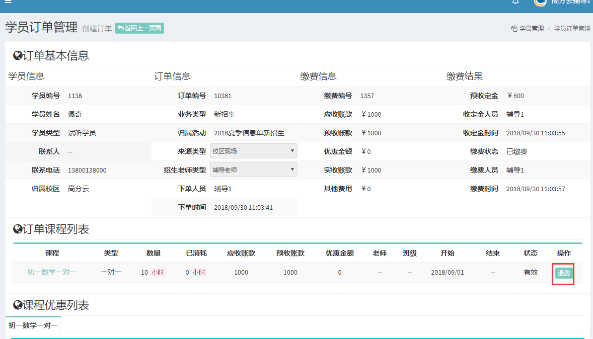Click the phone number 13800138000

pyautogui.click(x=87, y=171)
